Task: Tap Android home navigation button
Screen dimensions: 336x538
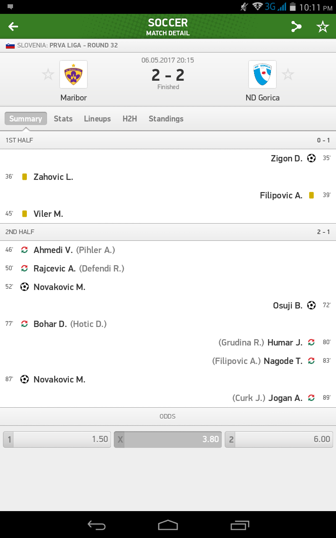Action: 168,525
